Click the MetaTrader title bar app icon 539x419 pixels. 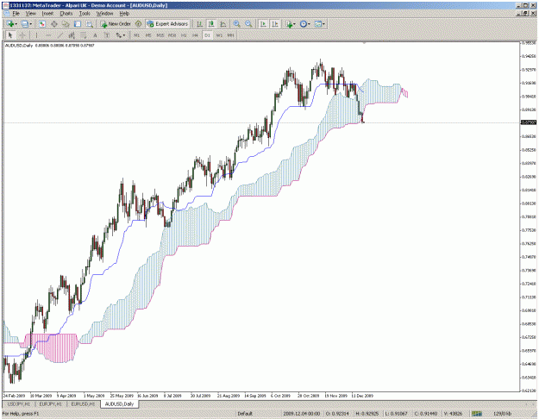(5, 5)
